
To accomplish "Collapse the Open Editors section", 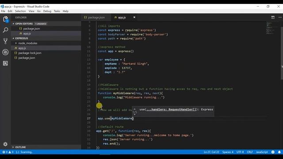I will (13, 23).
